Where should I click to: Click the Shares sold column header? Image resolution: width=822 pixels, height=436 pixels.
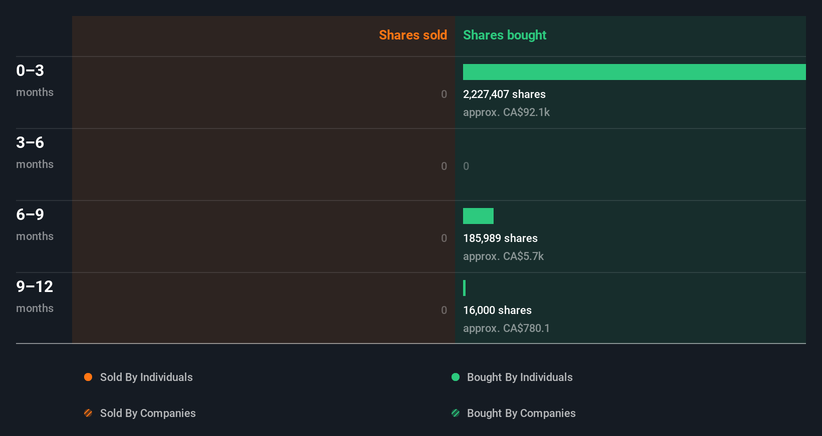pyautogui.click(x=413, y=35)
